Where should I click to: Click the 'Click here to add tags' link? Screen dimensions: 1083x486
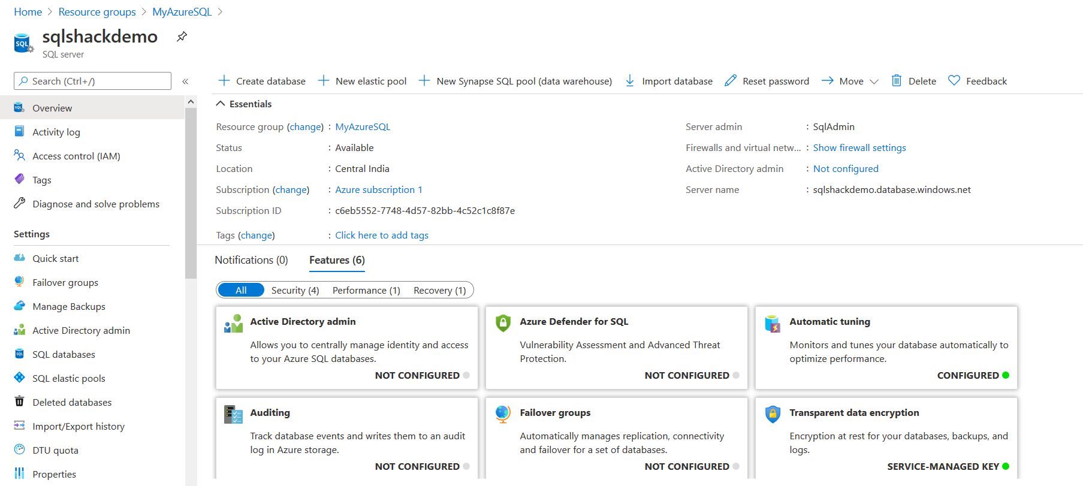pos(381,235)
